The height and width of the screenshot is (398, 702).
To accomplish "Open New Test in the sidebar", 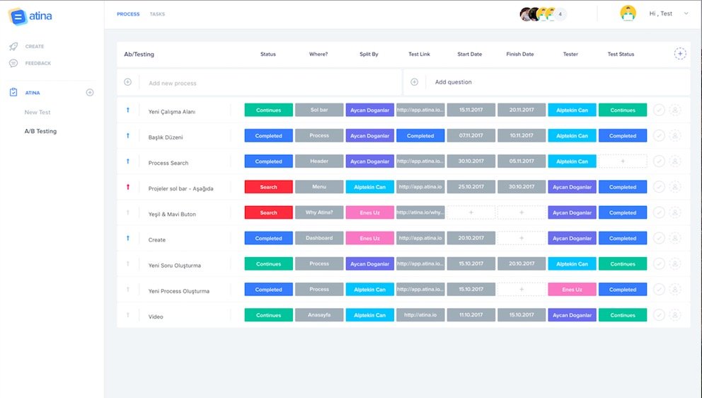I will pyautogui.click(x=38, y=113).
